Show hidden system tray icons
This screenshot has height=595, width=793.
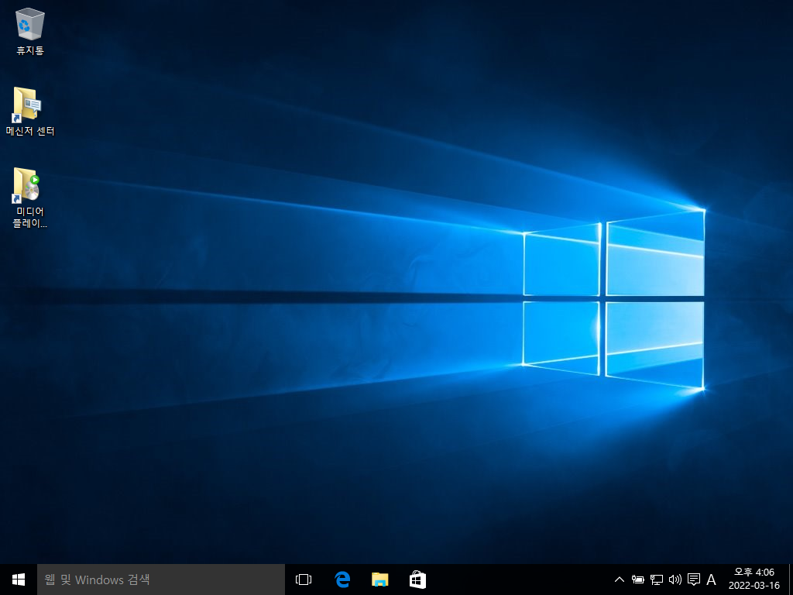point(619,580)
